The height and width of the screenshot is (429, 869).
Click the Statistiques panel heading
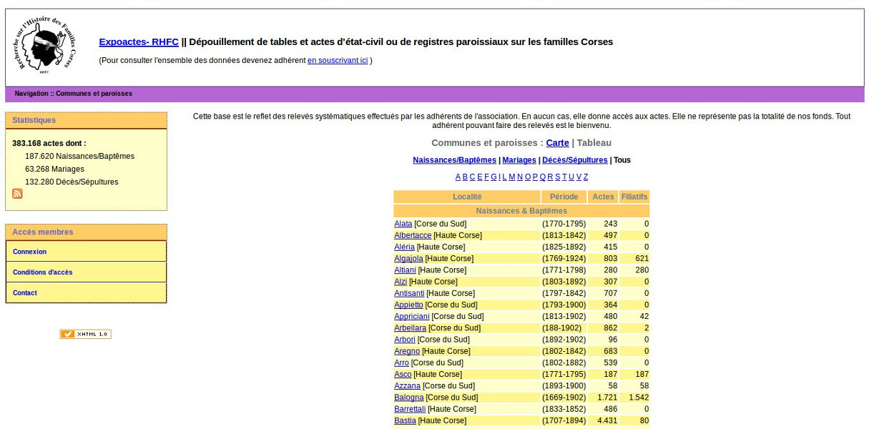point(86,120)
